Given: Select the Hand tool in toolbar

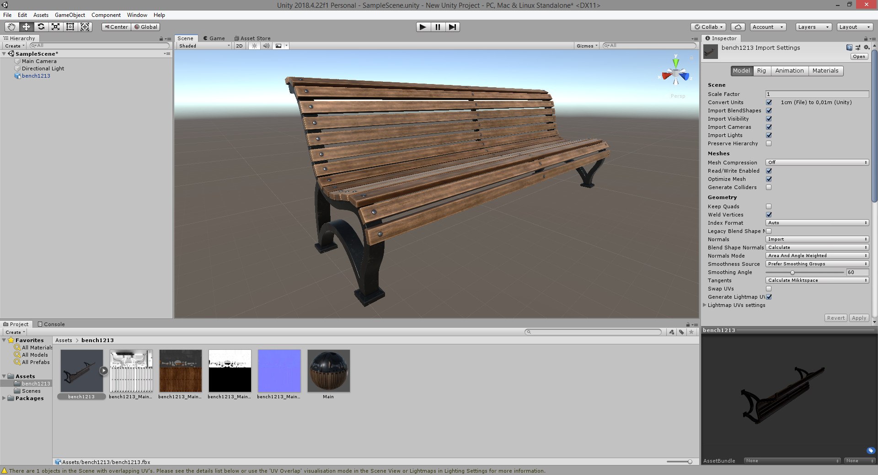Looking at the screenshot, I should point(11,27).
